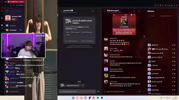Open the three-dot menu in Matratzensport header
The width and height of the screenshot is (179, 100).
(x=143, y=11)
